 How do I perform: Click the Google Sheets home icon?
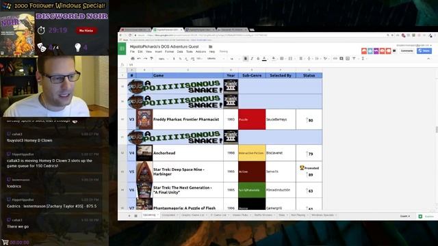(x=122, y=49)
